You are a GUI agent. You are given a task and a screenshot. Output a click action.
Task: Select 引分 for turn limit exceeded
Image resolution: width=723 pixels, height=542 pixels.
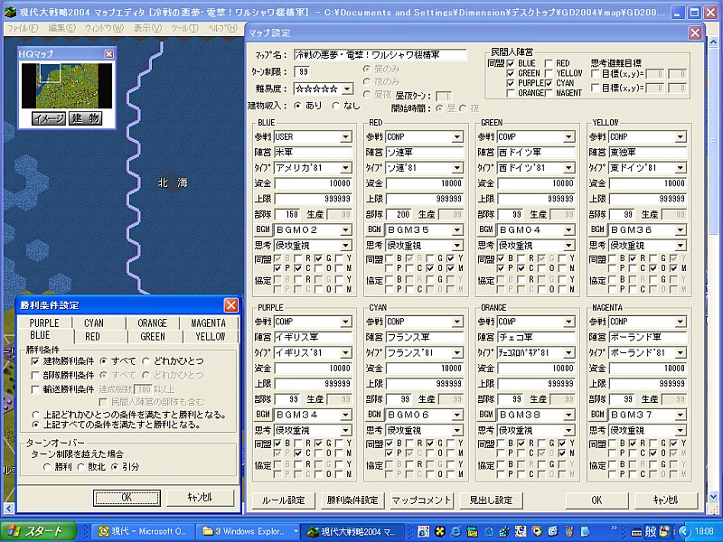coord(115,467)
